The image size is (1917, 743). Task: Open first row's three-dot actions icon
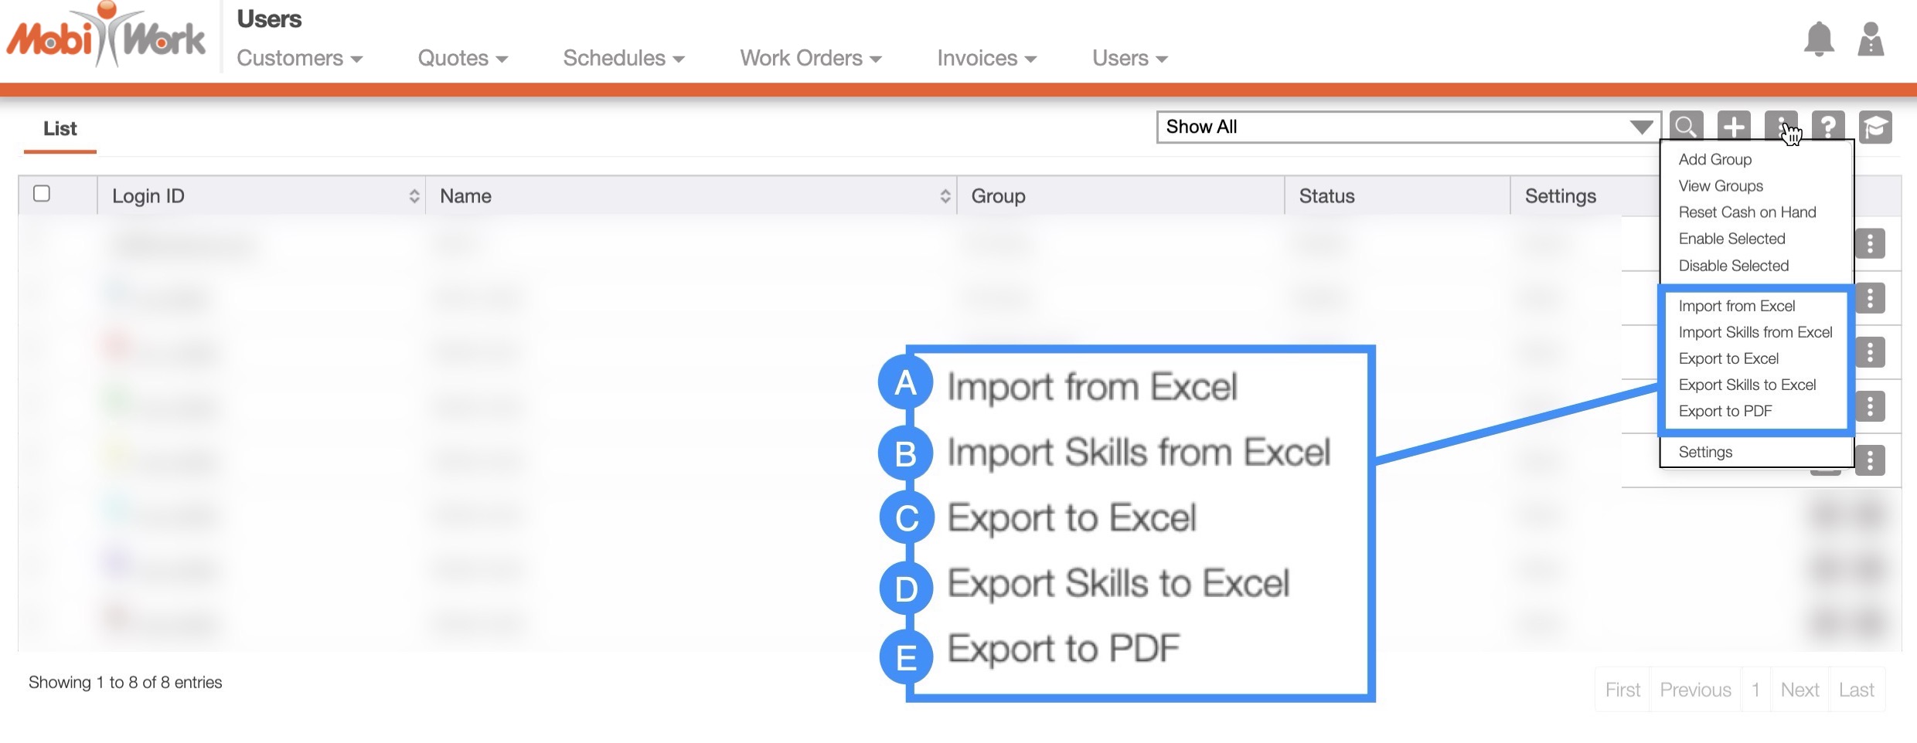tap(1870, 244)
